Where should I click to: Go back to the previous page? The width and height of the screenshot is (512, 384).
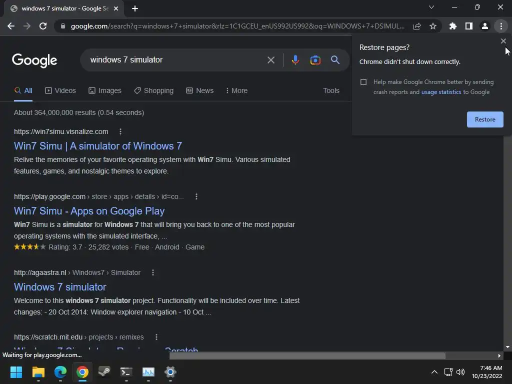pos(11,26)
